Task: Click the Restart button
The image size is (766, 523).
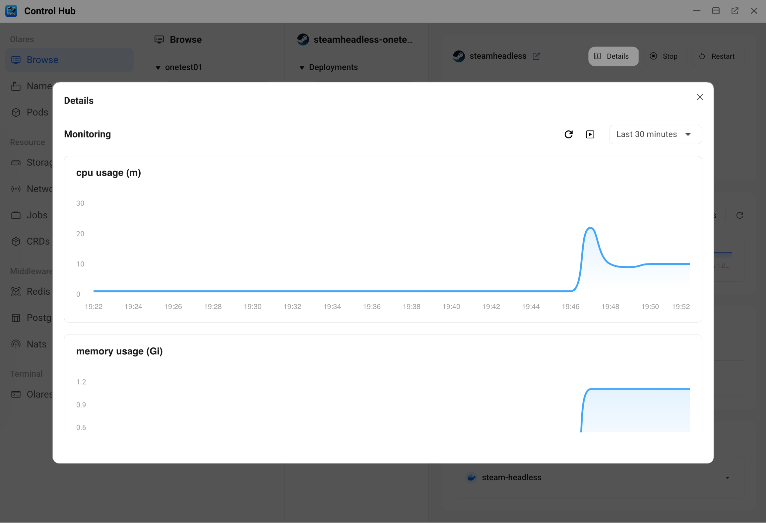Action: [x=718, y=56]
